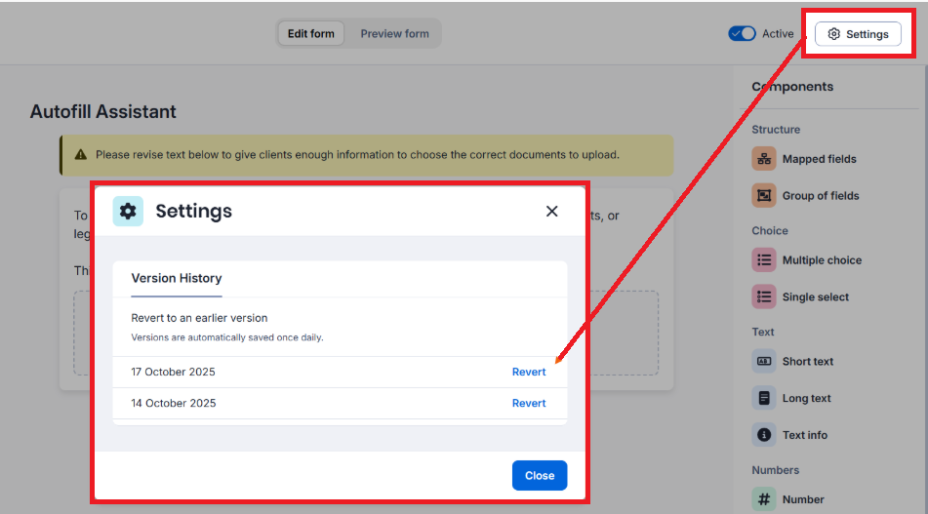Click the Autofill Assistant form title
The height and width of the screenshot is (514, 928).
tap(103, 112)
